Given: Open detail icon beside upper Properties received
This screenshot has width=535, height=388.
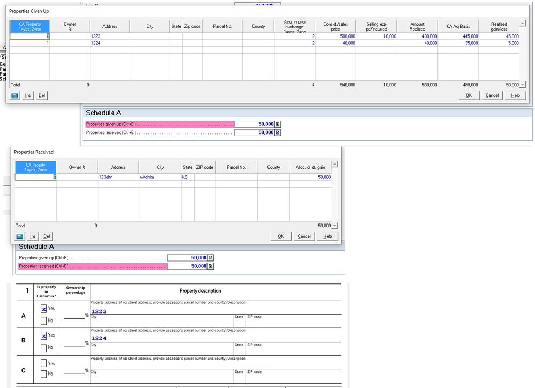Looking at the screenshot, I should pos(278,132).
